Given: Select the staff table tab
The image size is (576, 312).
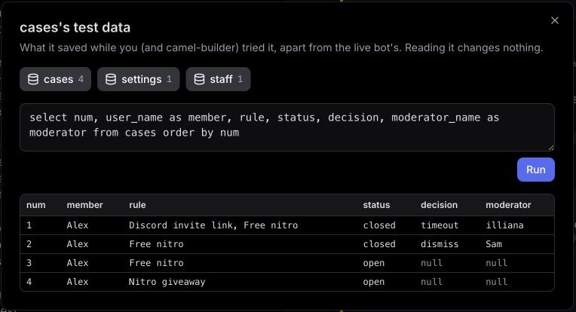Looking at the screenshot, I should point(218,79).
